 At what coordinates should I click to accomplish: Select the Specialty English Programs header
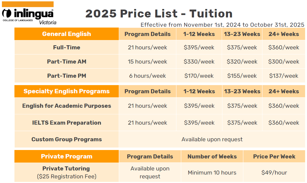pyautogui.click(x=66, y=91)
